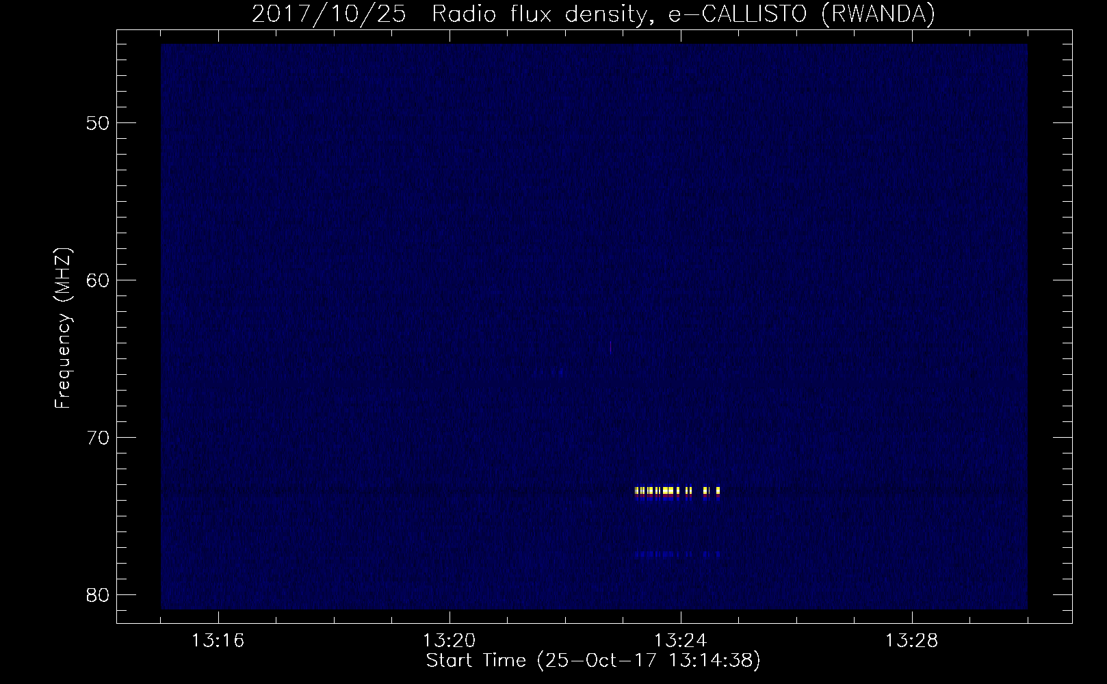Click the 'Start Time (25-Oct-17 13:14:38)' label
Image resolution: width=1107 pixels, height=684 pixels.
[x=593, y=661]
